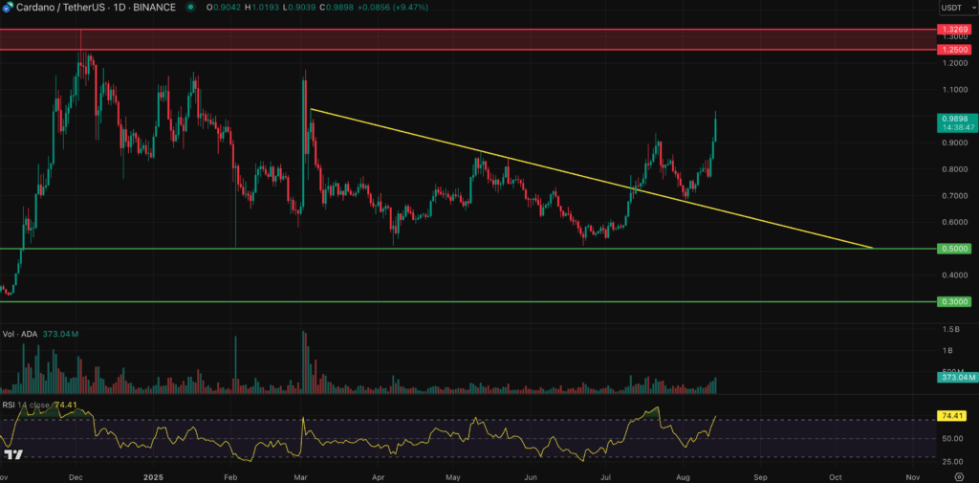Click the 0.8000 price axis label
Viewport: 979px width, 483px height.
pyautogui.click(x=953, y=169)
